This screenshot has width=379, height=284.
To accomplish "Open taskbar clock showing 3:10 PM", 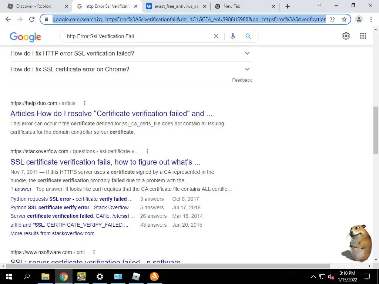I will pyautogui.click(x=347, y=277).
